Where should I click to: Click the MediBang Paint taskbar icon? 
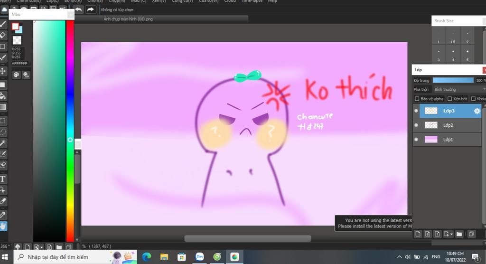click(x=234, y=257)
